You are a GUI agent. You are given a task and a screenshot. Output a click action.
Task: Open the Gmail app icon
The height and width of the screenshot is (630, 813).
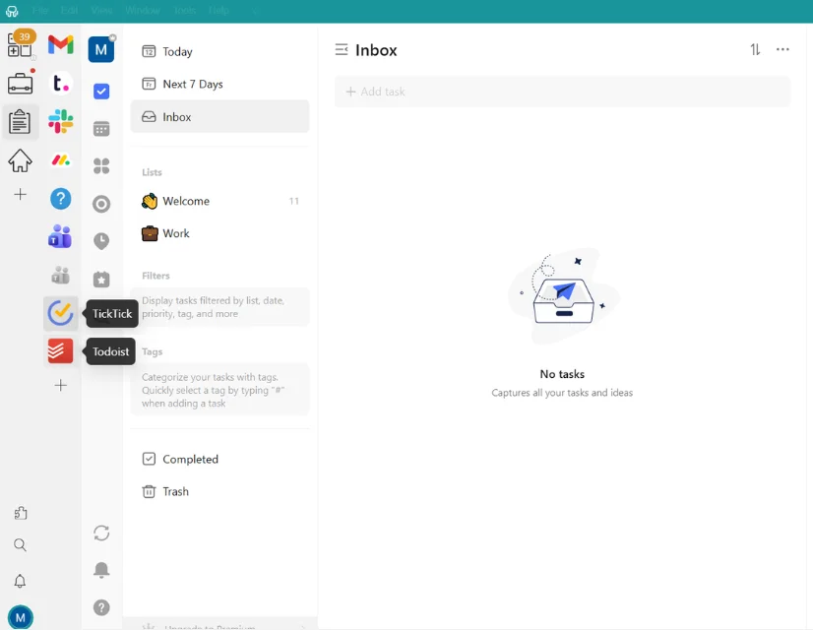point(61,44)
